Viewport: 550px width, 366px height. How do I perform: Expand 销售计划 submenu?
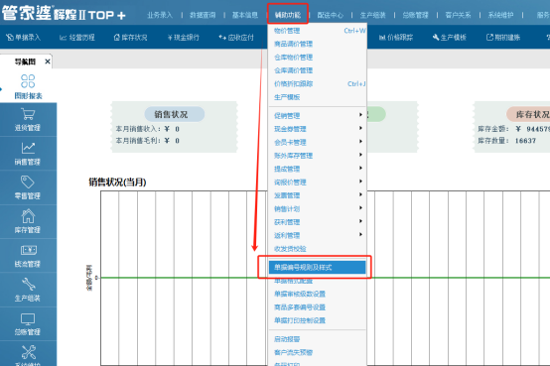click(318, 208)
